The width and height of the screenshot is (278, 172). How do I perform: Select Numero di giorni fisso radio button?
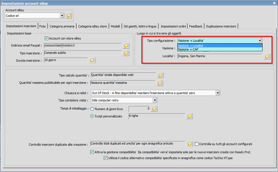92,109
